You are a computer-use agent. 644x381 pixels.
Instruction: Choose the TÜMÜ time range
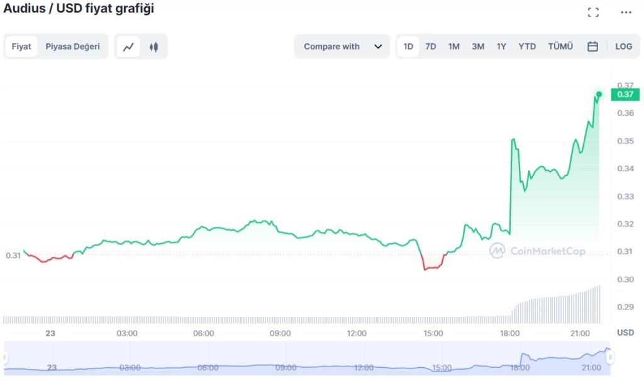[x=560, y=47]
